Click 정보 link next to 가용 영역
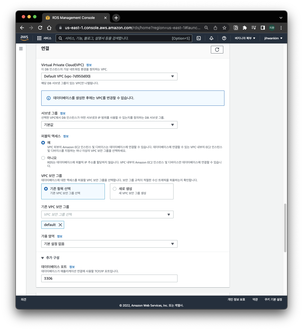303x330 pixels. 60,236
